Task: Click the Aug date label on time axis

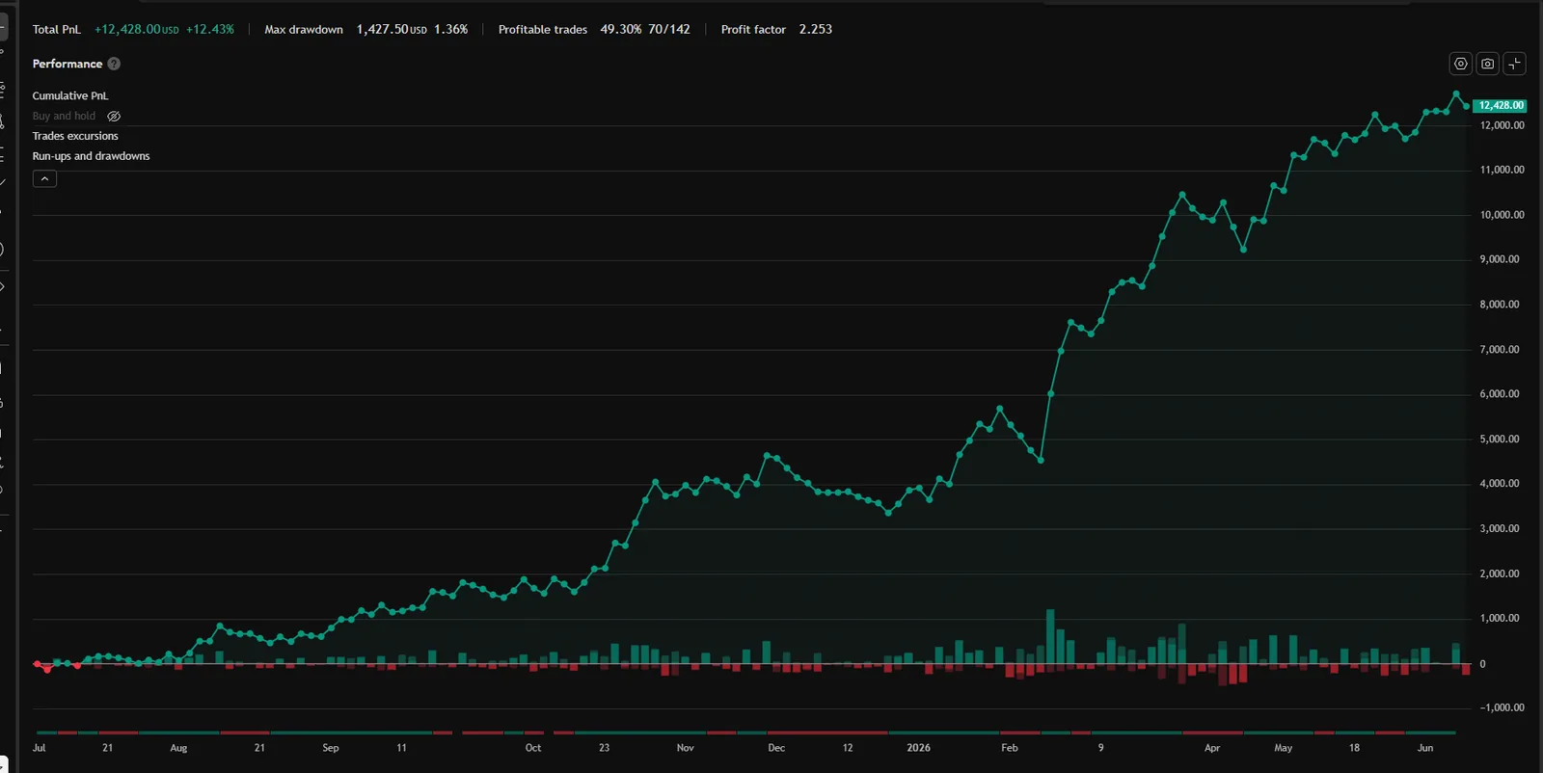Action: pos(178,748)
